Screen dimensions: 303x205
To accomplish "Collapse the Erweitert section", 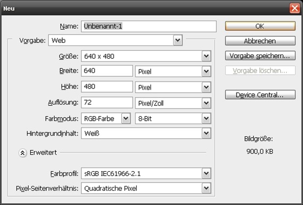I will click(x=23, y=153).
